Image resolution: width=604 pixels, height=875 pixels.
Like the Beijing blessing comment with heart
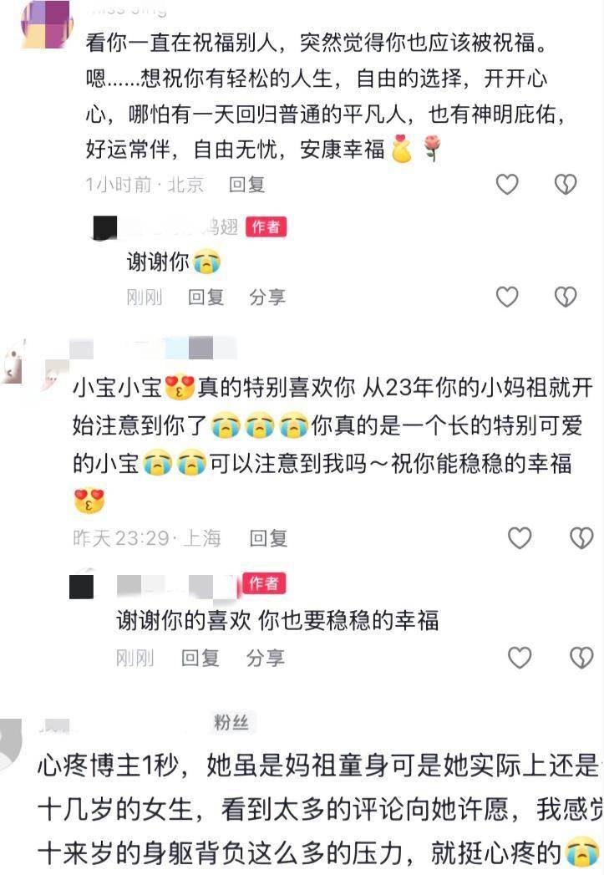507,184
